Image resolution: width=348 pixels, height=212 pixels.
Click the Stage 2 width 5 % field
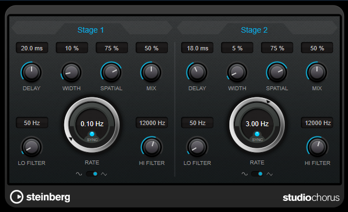(237, 48)
